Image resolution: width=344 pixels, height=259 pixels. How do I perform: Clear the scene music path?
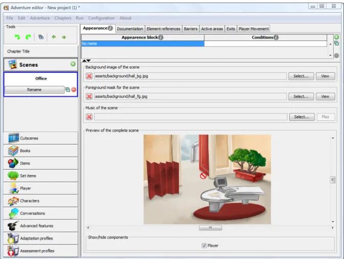pos(89,117)
